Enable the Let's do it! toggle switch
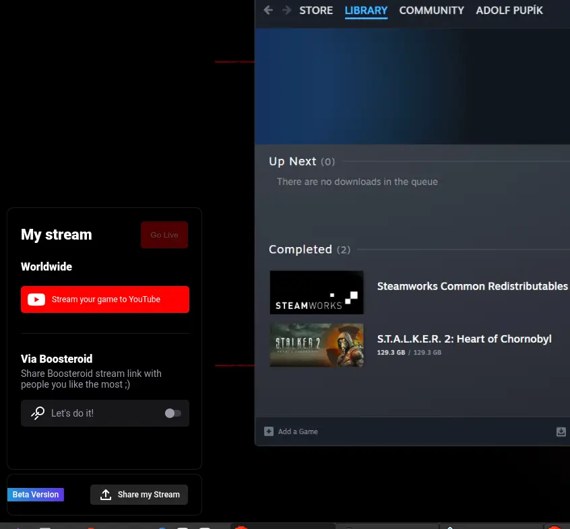The height and width of the screenshot is (529, 570). 172,413
